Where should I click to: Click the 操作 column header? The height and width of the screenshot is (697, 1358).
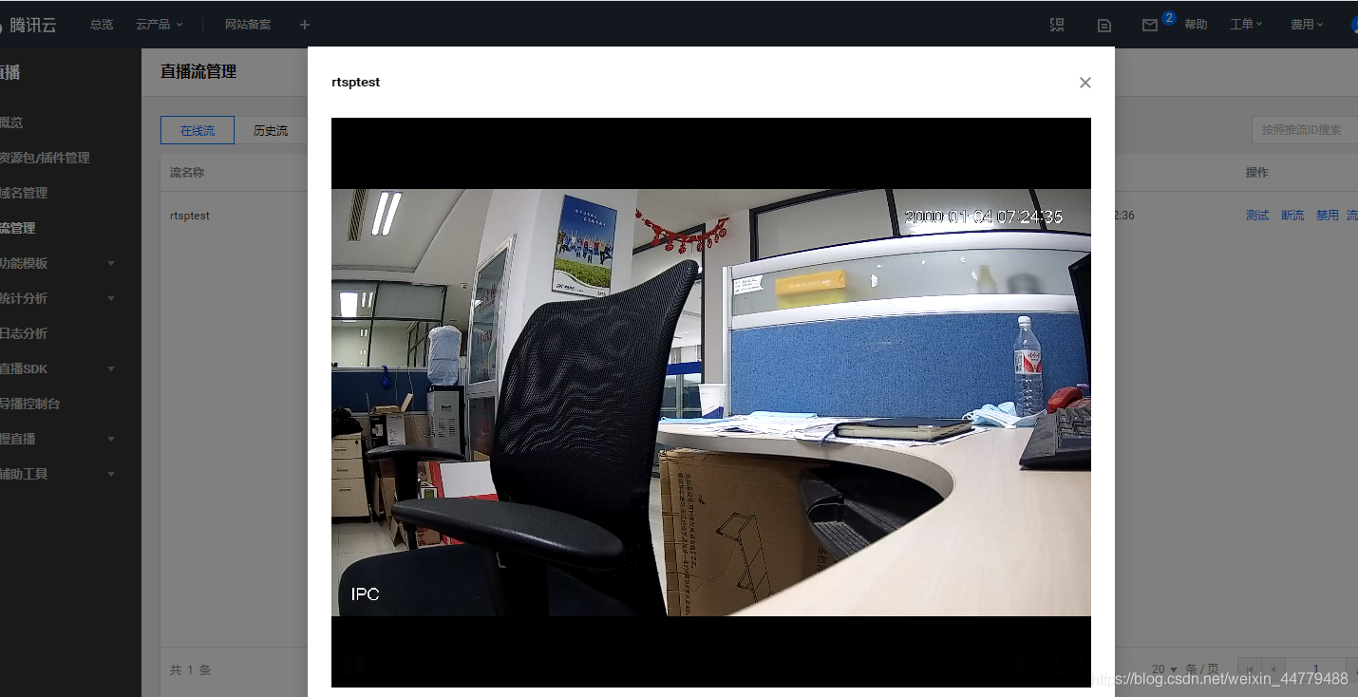pos(1257,173)
